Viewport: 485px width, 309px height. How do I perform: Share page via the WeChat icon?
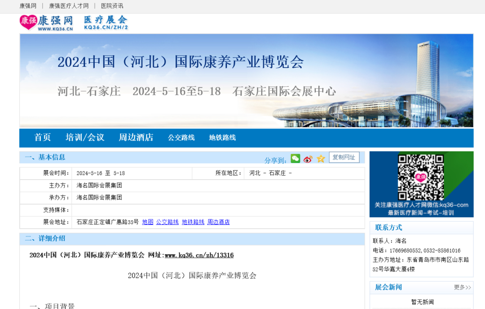pyautogui.click(x=295, y=159)
